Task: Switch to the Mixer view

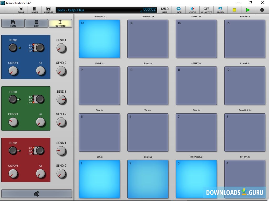Action: (x=34, y=10)
